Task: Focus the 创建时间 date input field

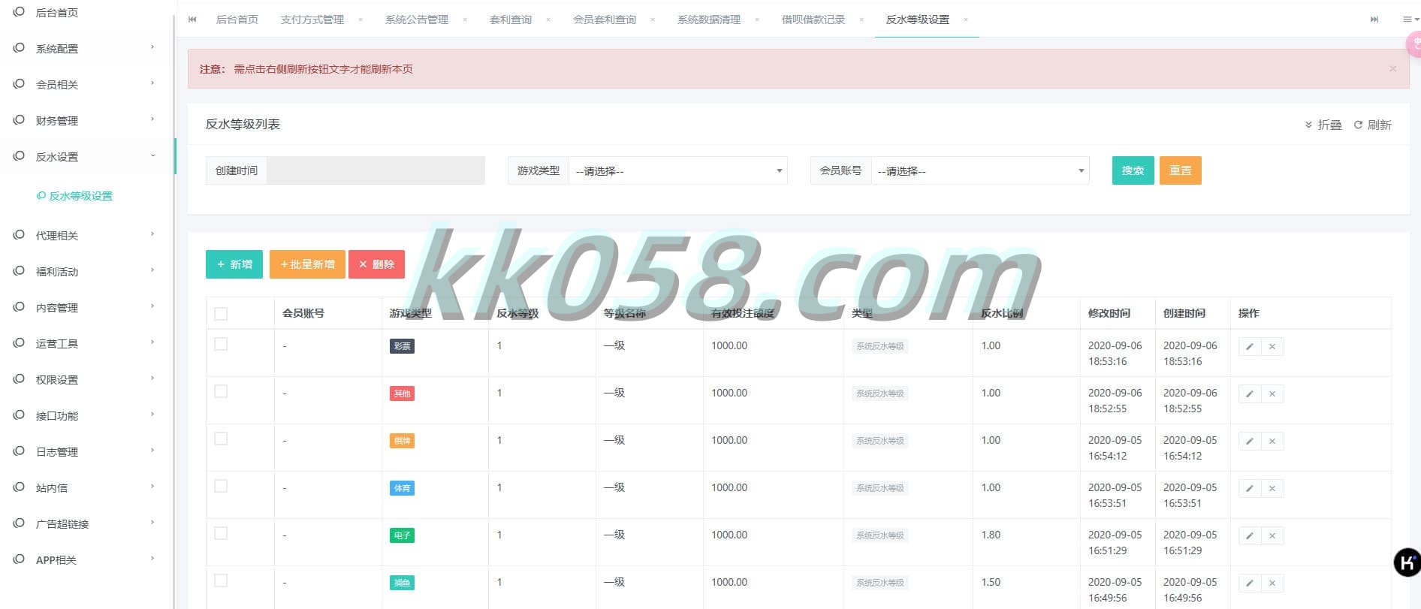Action: click(376, 170)
